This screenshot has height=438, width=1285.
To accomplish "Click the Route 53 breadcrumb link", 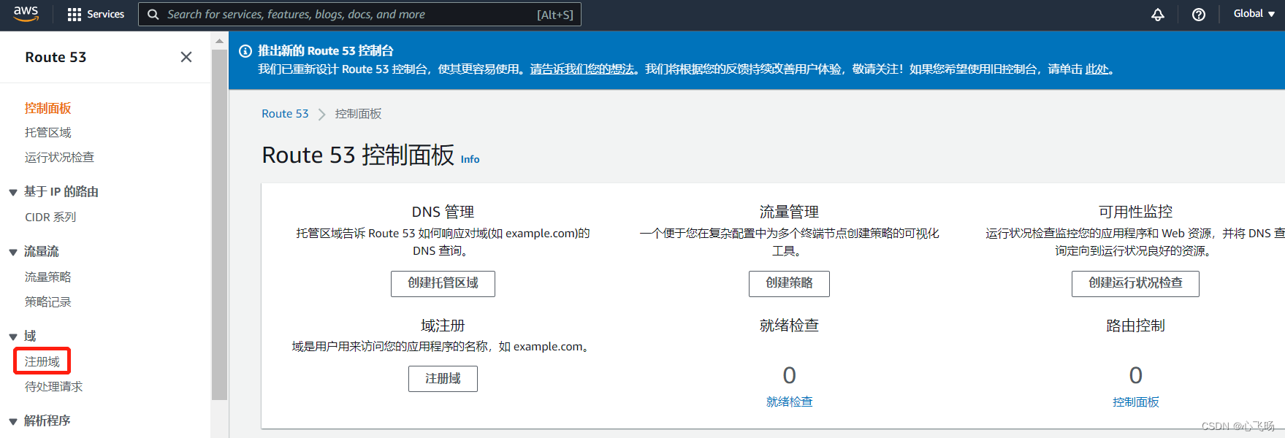I will (x=285, y=114).
